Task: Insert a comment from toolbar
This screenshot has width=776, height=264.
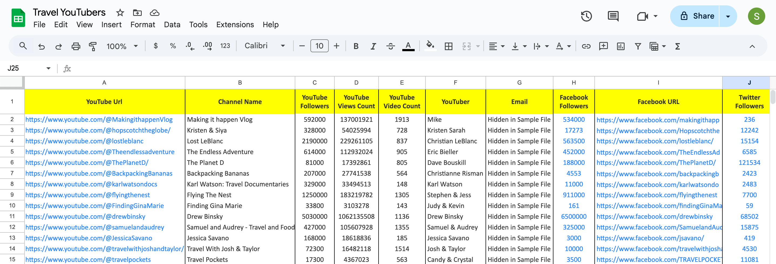Action: (x=603, y=46)
